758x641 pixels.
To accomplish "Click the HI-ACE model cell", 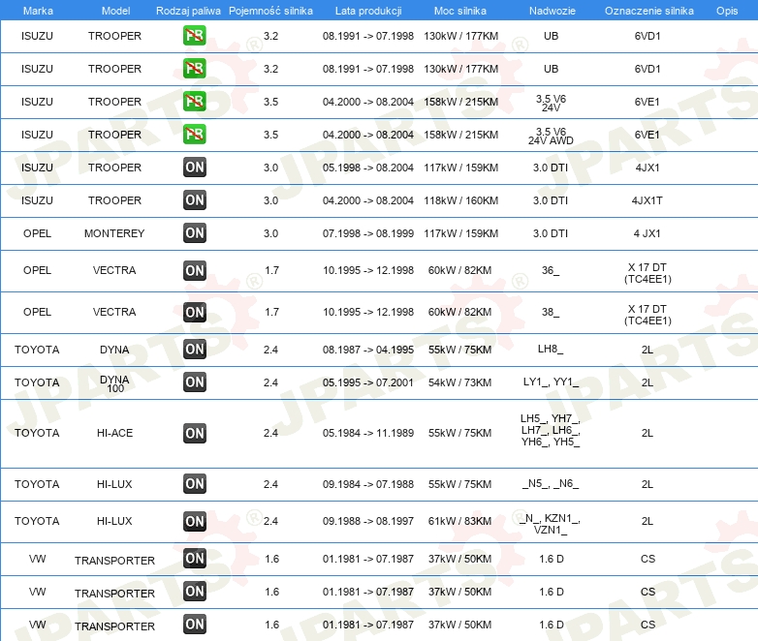I will tap(114, 433).
